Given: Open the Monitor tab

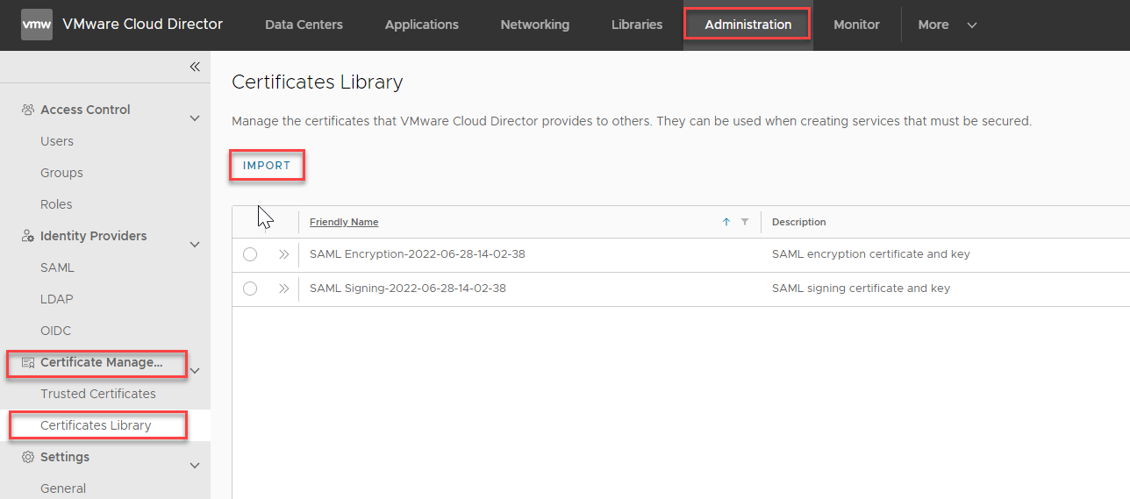Looking at the screenshot, I should pos(856,25).
